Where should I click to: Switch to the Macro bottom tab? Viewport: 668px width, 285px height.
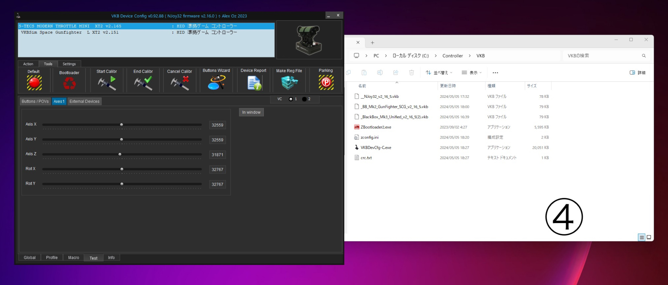pos(73,258)
